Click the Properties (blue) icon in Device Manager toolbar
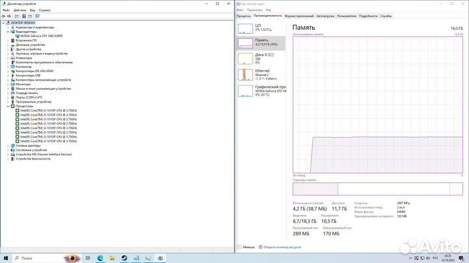The width and height of the screenshot is (469, 263). (x=24, y=16)
